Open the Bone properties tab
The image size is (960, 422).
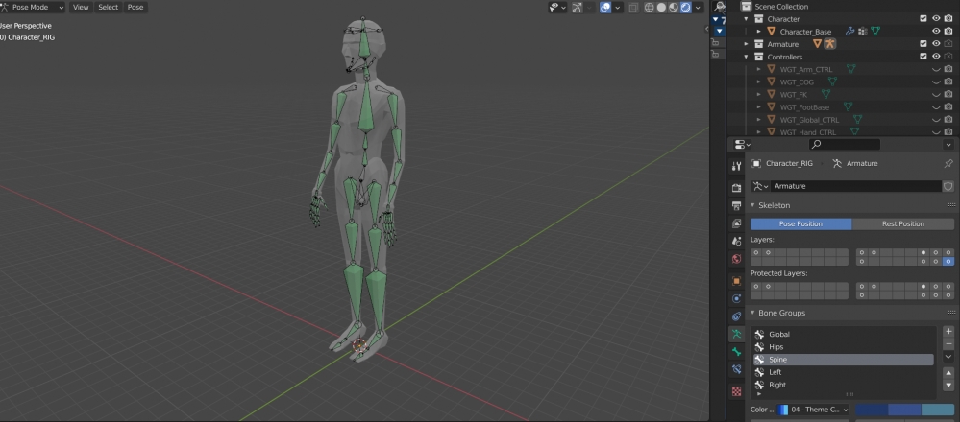[x=736, y=352]
